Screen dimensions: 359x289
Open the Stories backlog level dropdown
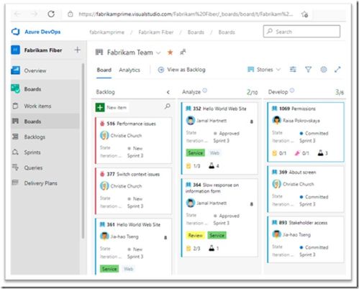[264, 70]
